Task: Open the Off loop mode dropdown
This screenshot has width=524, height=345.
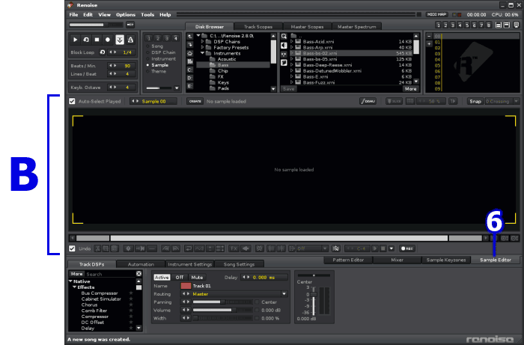Action: [324, 248]
